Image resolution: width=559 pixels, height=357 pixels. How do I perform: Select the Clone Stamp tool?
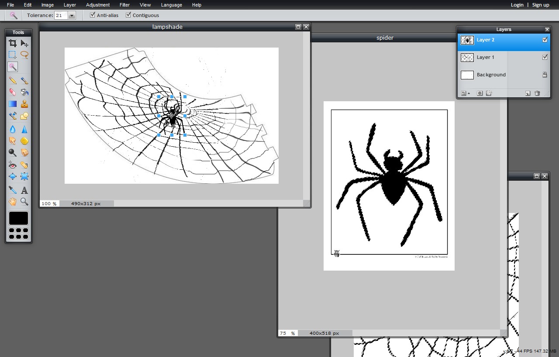coord(24,104)
